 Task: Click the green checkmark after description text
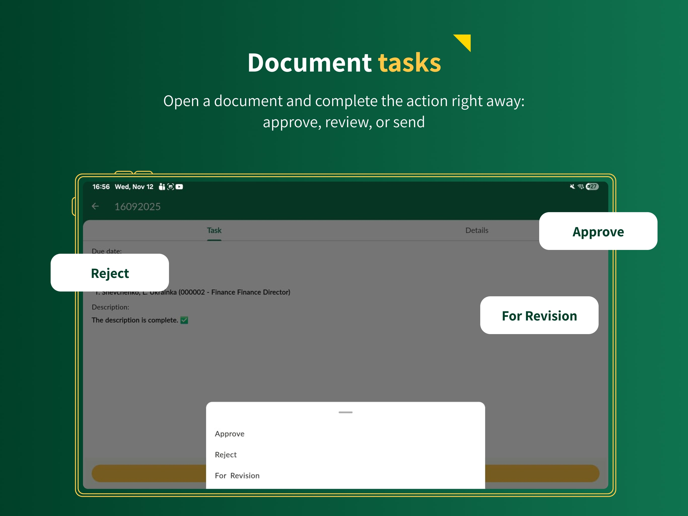tap(184, 320)
